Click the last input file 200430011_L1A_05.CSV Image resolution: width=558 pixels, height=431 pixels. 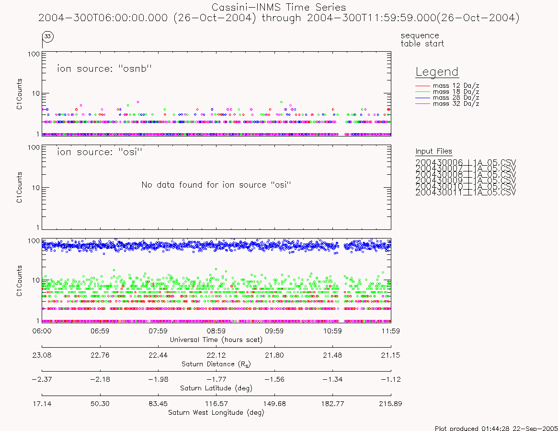point(466,193)
